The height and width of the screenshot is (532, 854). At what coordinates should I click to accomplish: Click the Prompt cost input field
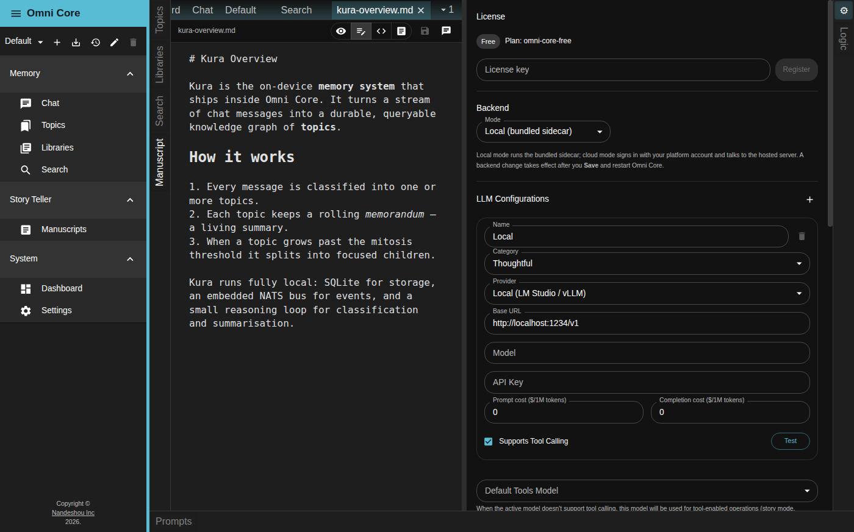pos(564,413)
